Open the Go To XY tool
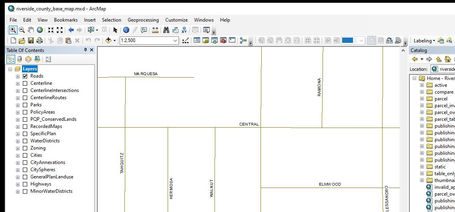This screenshot has width=455, height=212. [184, 30]
